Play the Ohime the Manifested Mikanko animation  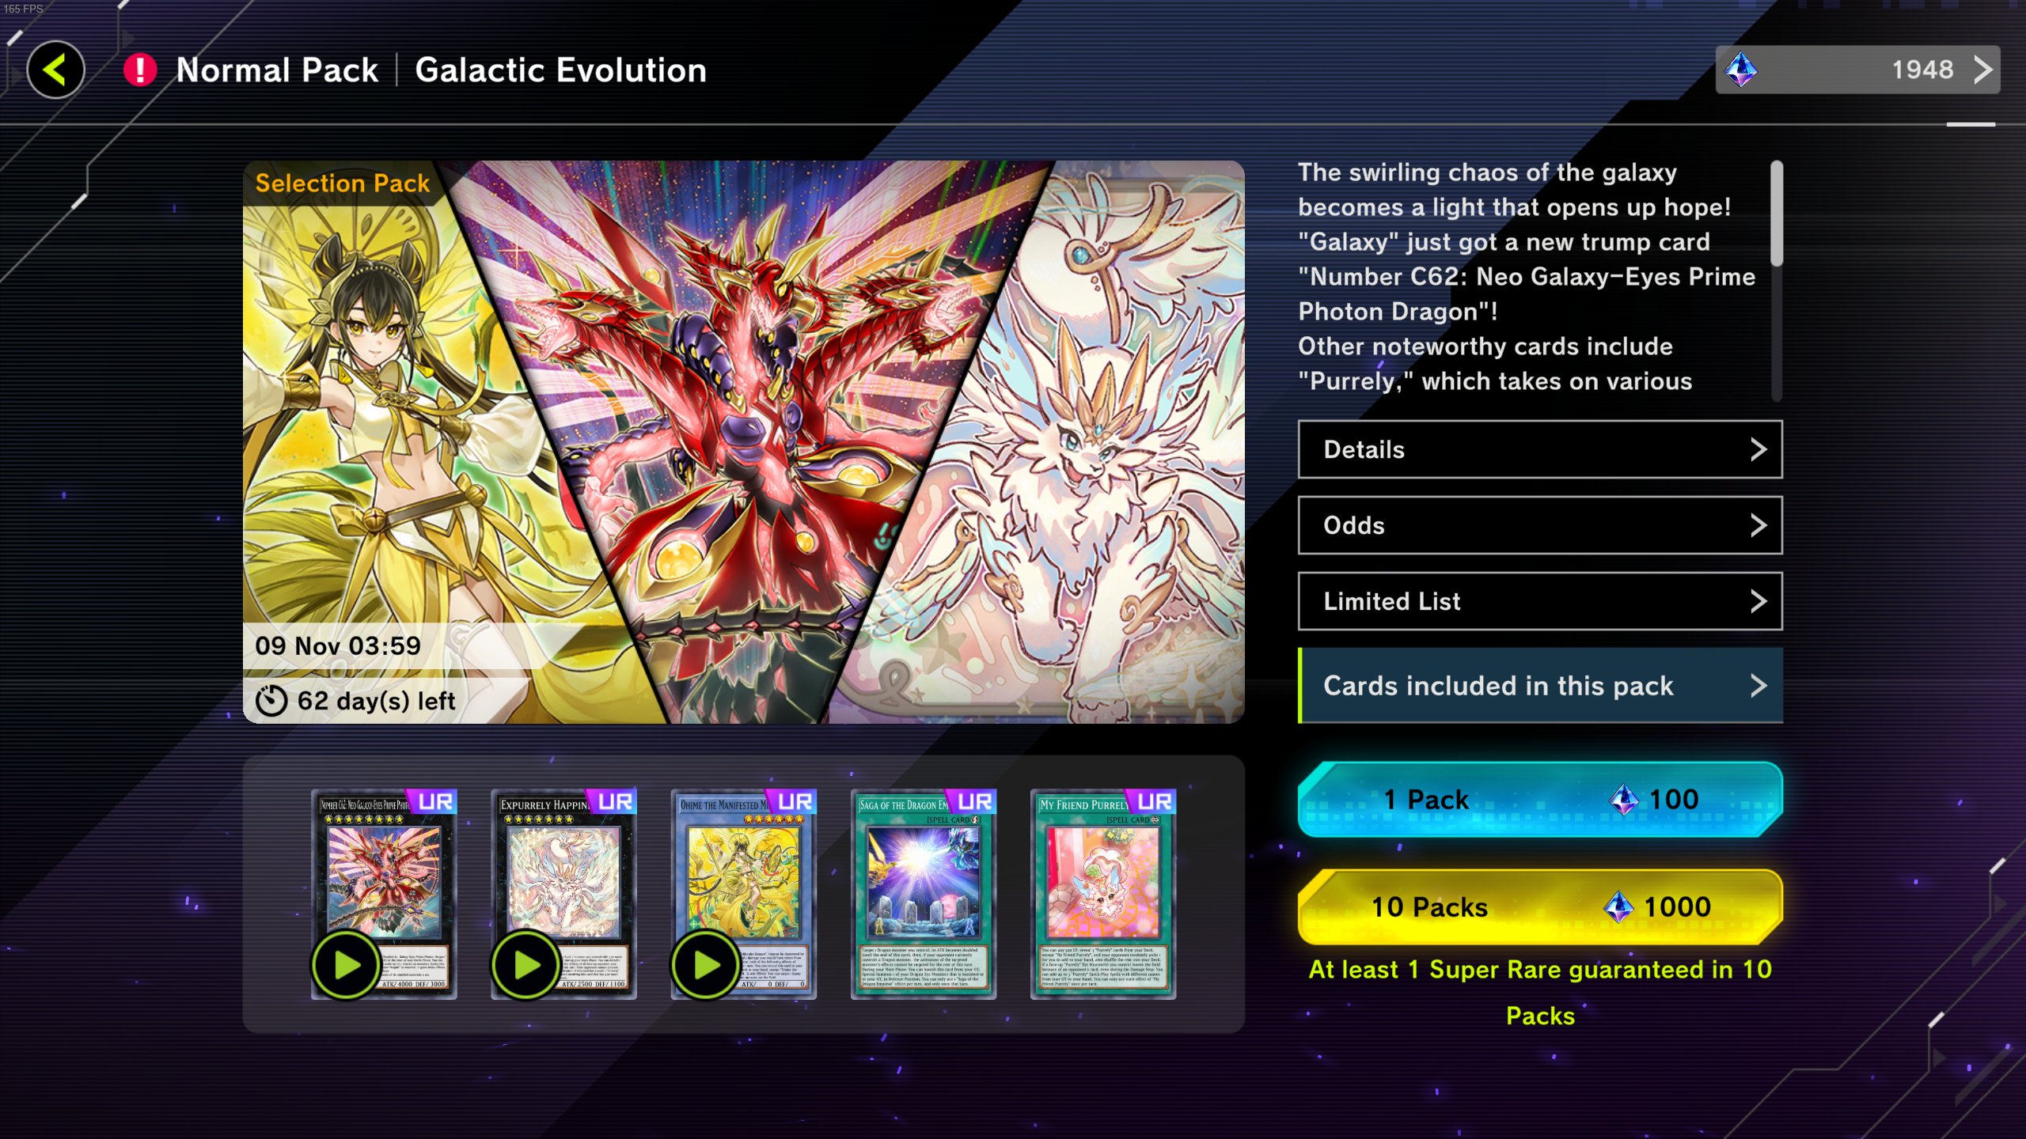[705, 964]
